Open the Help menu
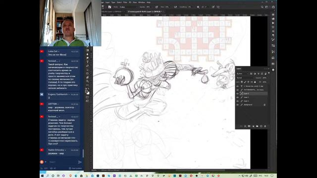 tap(149, 2)
